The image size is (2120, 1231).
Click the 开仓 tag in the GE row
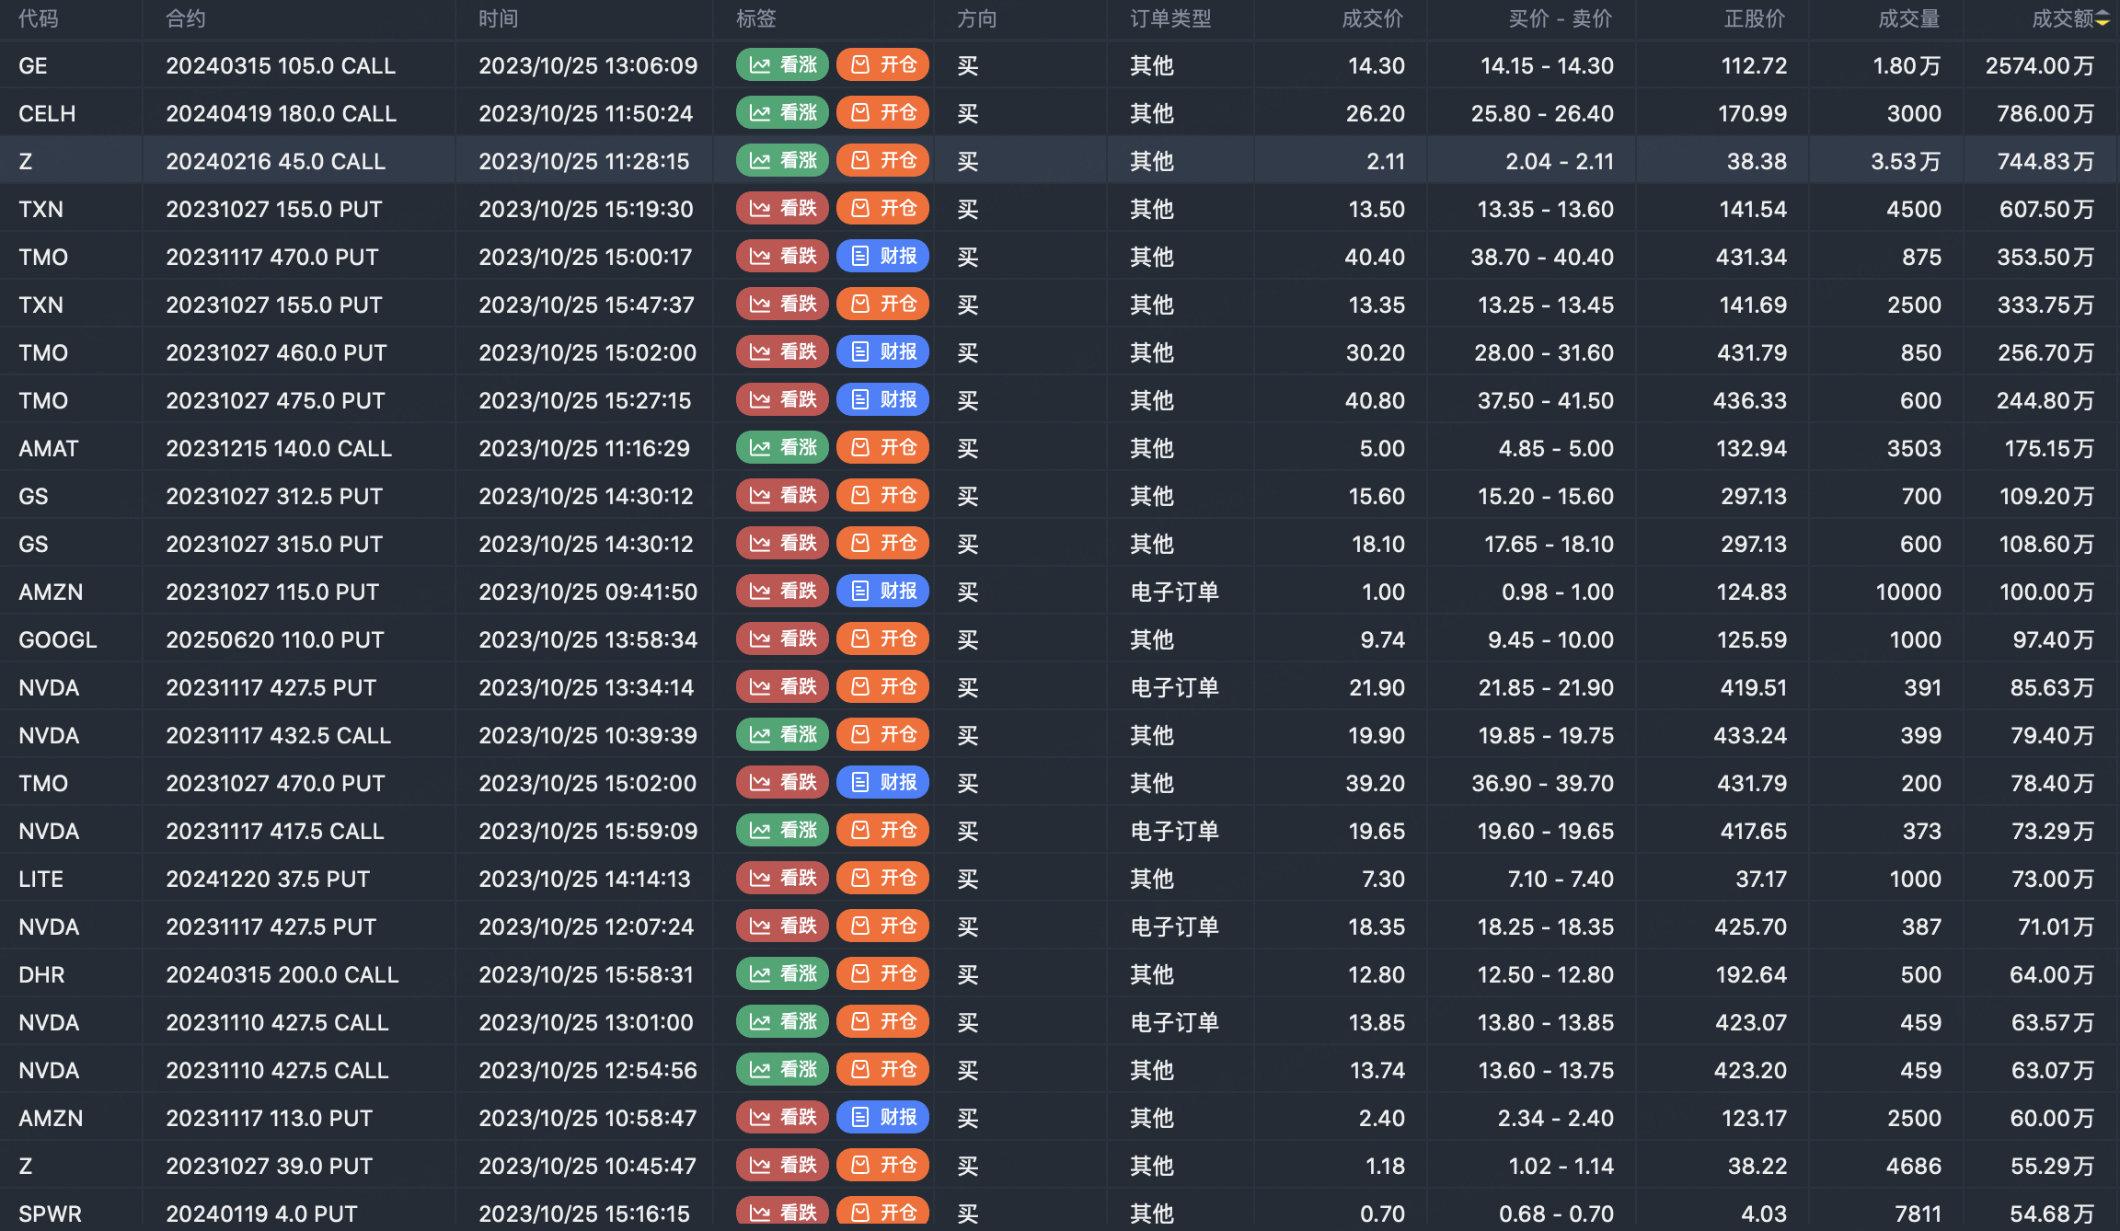click(883, 65)
